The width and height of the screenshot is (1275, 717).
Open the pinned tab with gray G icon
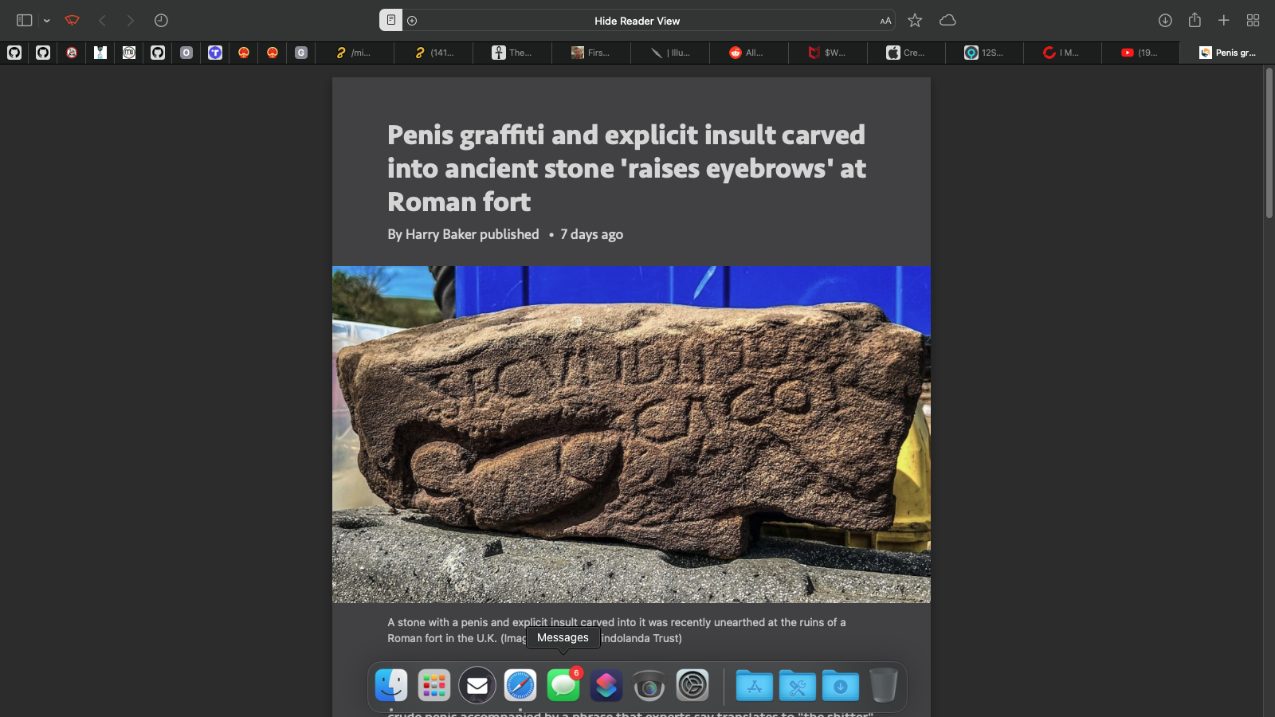[x=301, y=53]
